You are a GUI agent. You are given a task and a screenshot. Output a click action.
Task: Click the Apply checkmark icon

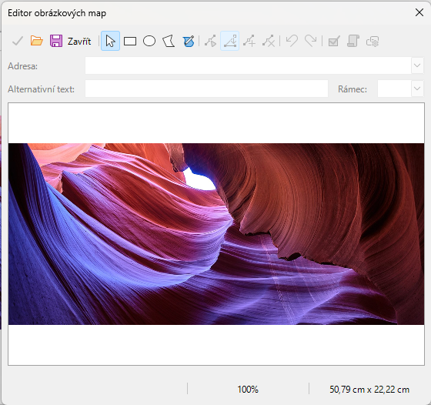(x=17, y=42)
